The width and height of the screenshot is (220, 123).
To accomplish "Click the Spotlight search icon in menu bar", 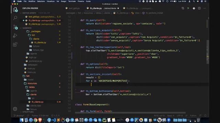I will coord(194,1).
